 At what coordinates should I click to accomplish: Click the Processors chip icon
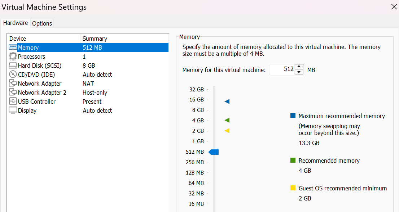click(13, 57)
